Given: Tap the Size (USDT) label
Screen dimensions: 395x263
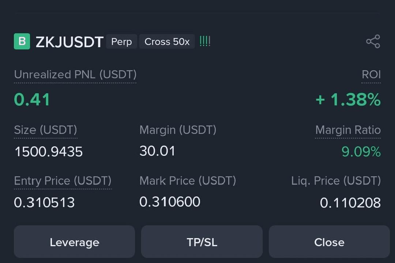Looking at the screenshot, I should [45, 130].
